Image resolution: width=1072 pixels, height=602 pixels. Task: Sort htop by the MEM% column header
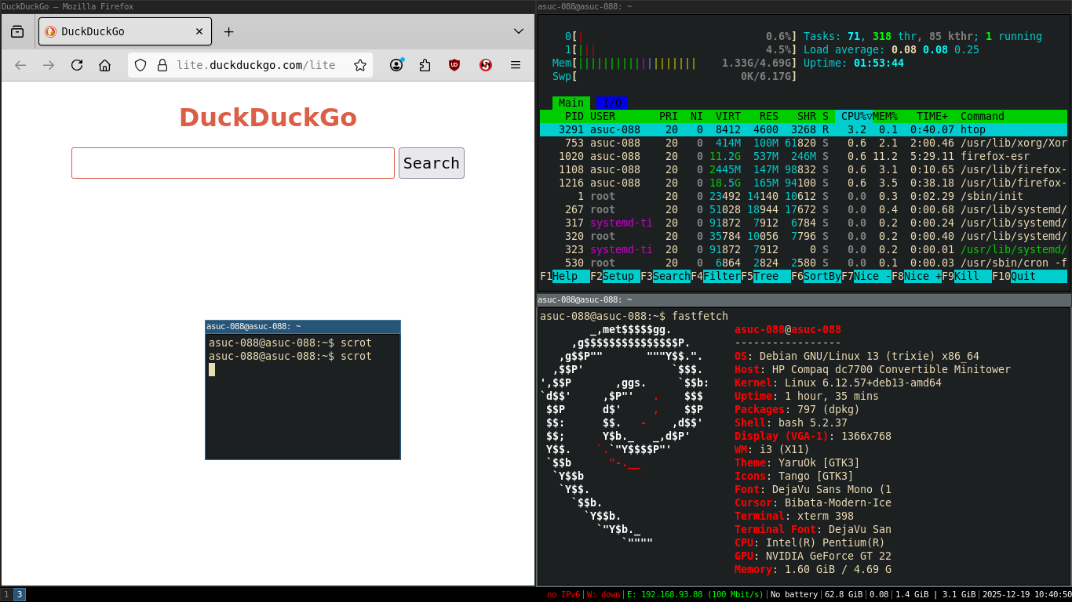coord(884,116)
